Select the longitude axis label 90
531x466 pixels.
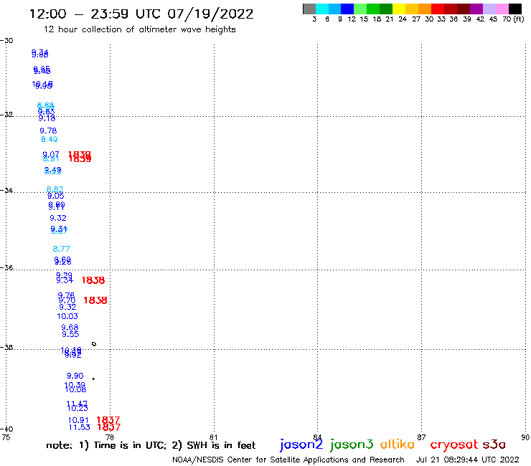pos(525,437)
